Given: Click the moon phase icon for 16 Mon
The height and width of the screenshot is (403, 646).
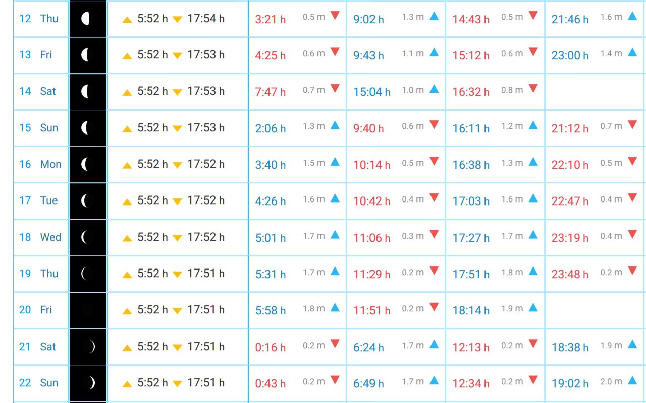Looking at the screenshot, I should click(85, 164).
